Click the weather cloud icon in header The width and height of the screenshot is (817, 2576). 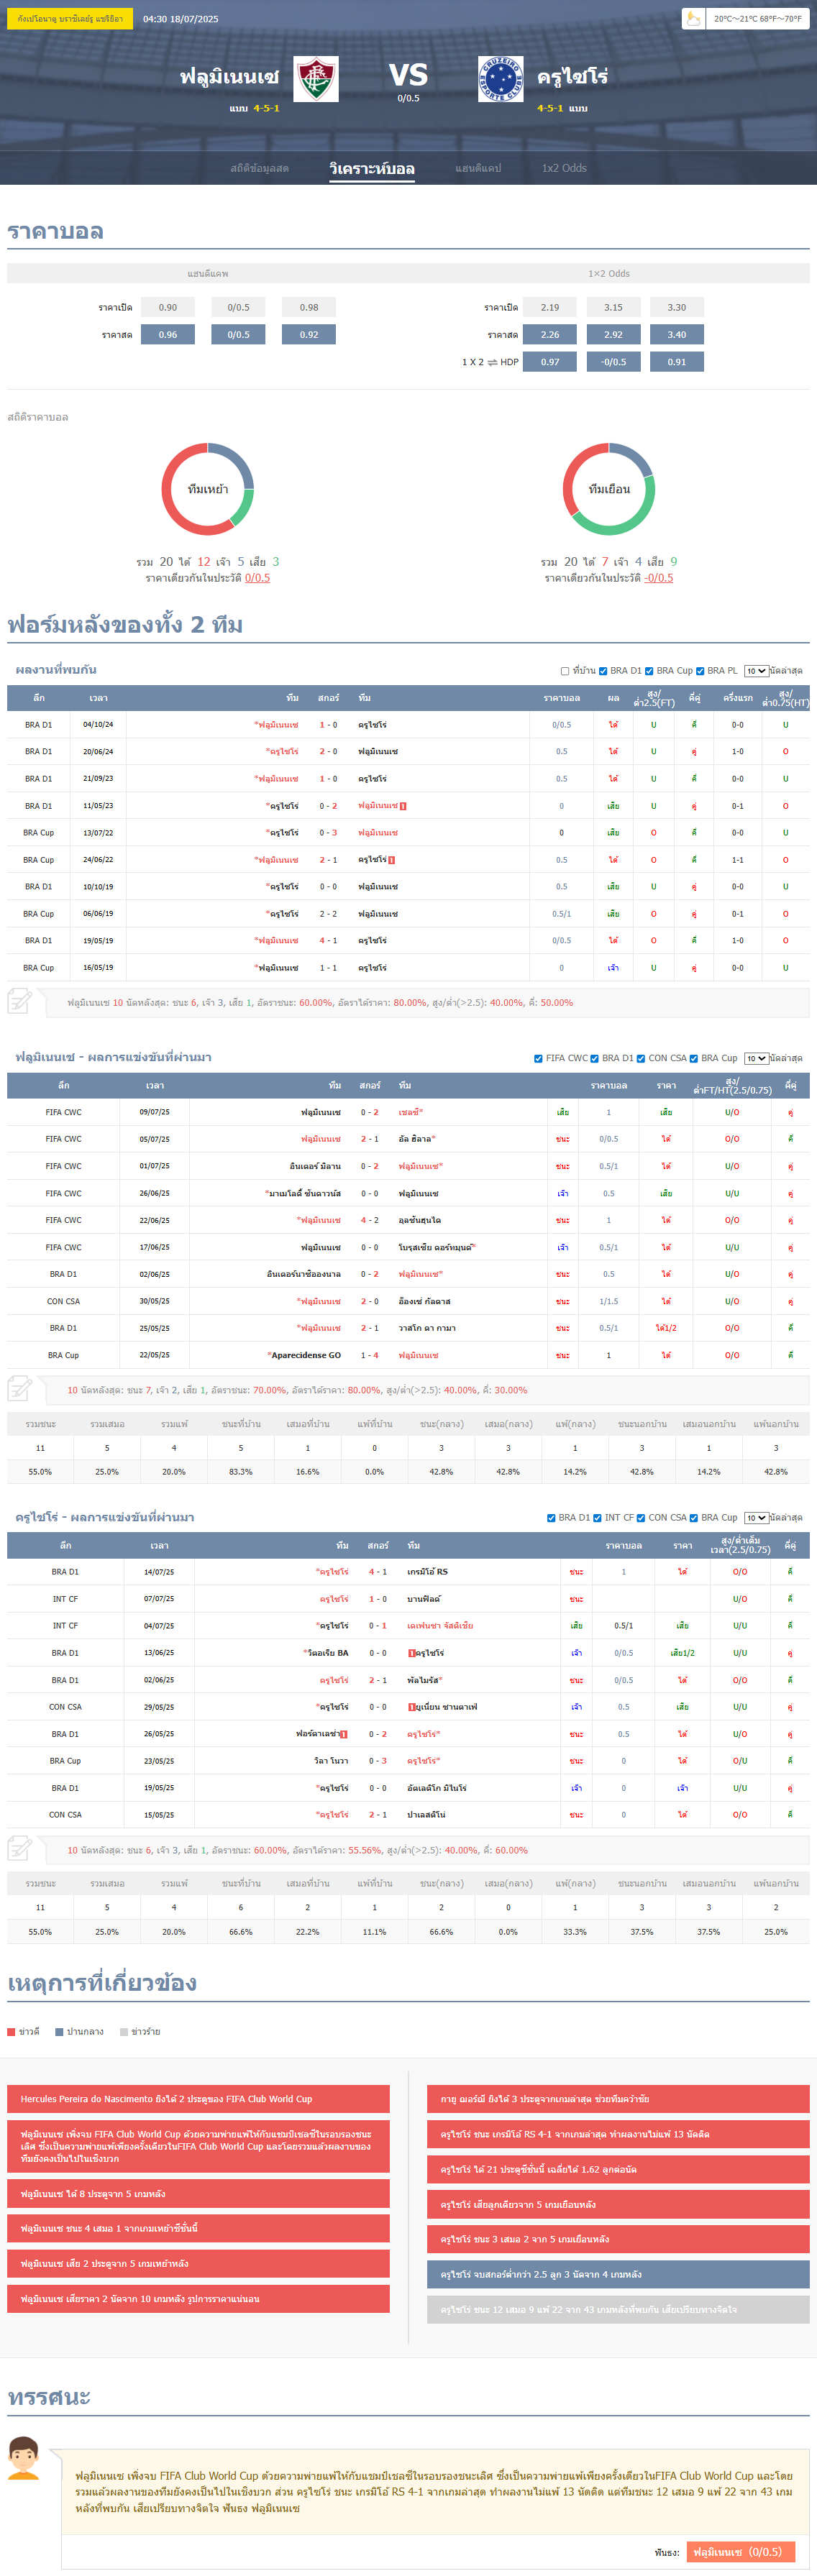[693, 18]
